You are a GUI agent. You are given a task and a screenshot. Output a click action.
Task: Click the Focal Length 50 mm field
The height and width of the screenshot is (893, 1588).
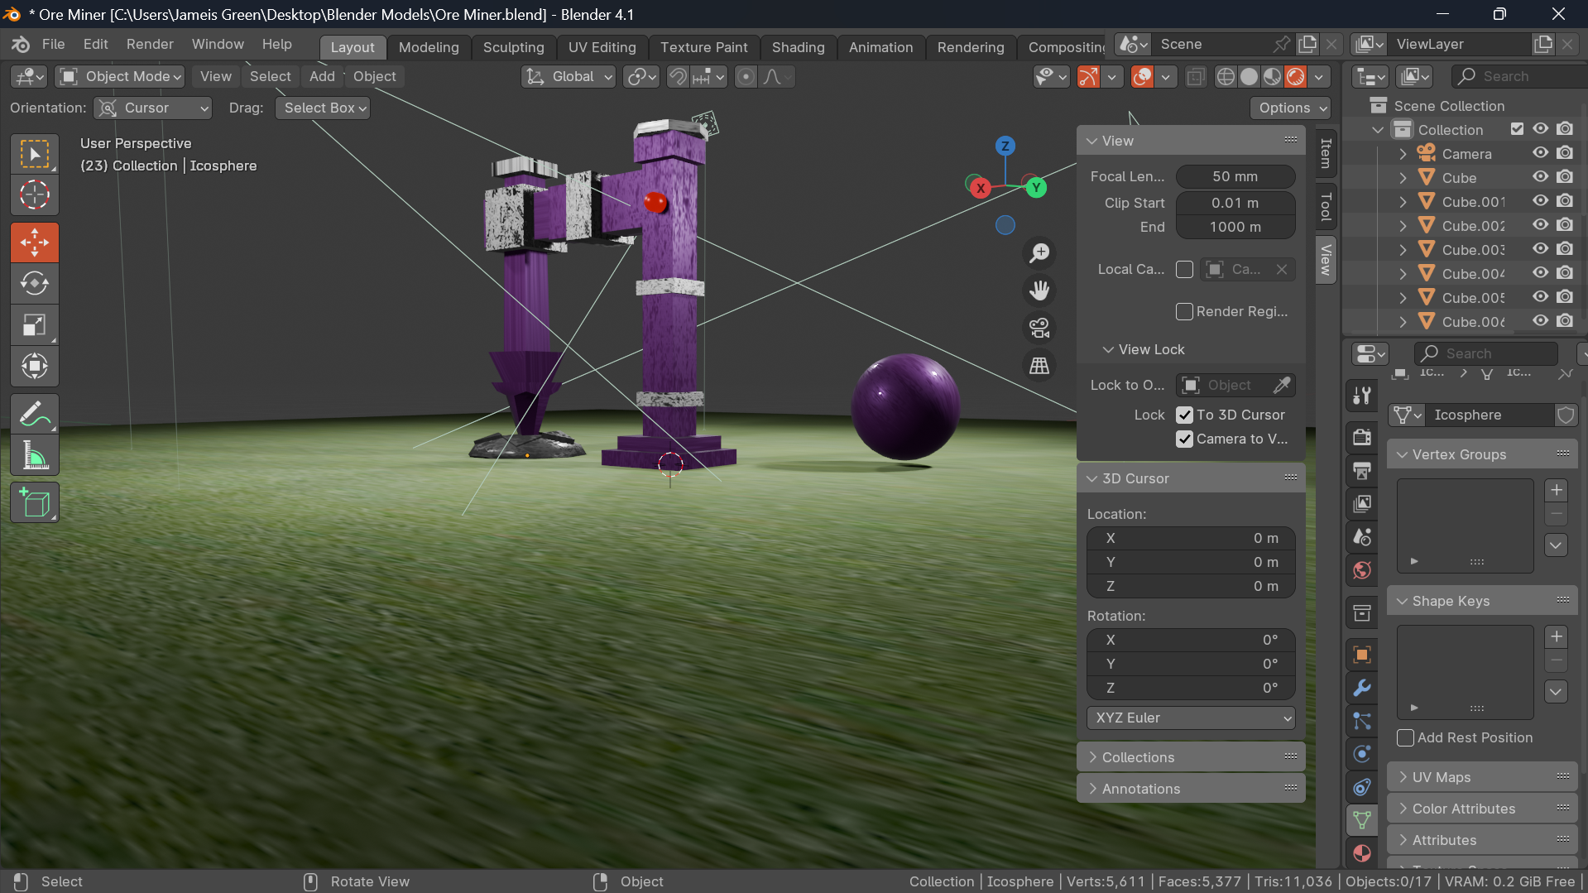pos(1235,176)
